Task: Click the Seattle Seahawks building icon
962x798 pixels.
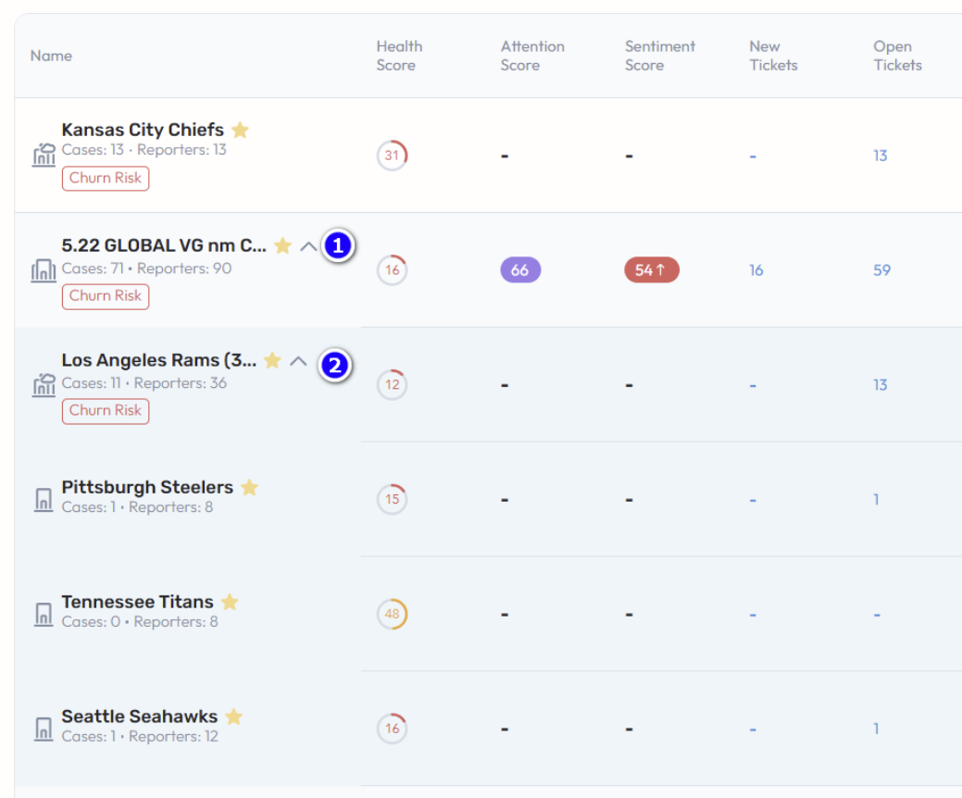Action: pos(44,729)
